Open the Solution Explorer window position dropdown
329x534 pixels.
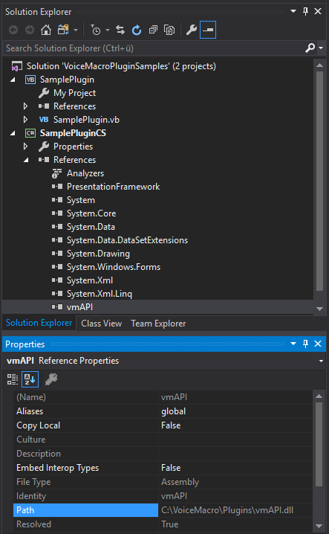coord(293,11)
